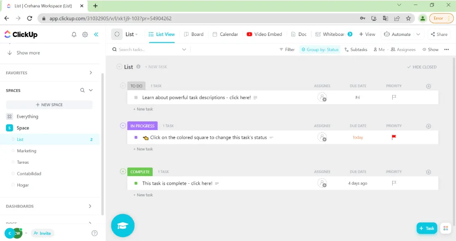Click the blue Task button

(x=427, y=228)
